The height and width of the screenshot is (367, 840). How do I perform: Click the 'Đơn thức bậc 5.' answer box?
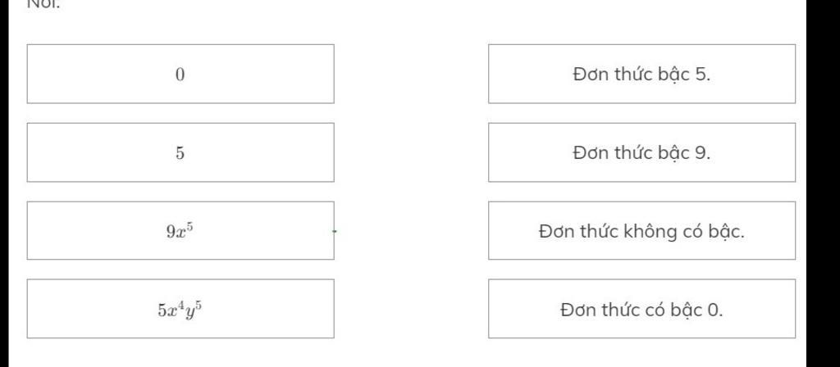[641, 74]
